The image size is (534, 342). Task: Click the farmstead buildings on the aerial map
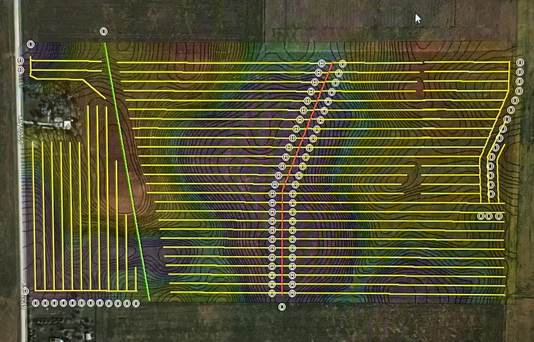(53, 111)
